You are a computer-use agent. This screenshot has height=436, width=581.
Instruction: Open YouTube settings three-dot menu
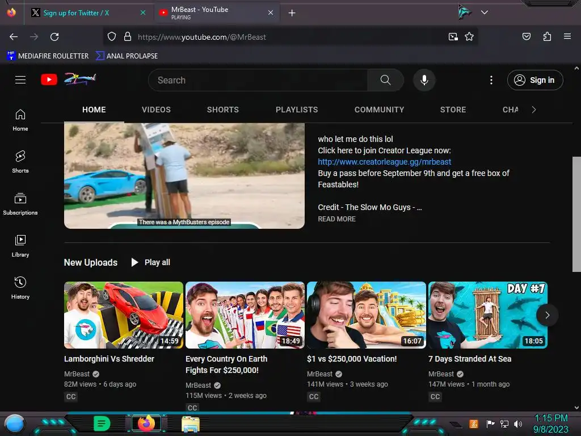click(491, 80)
